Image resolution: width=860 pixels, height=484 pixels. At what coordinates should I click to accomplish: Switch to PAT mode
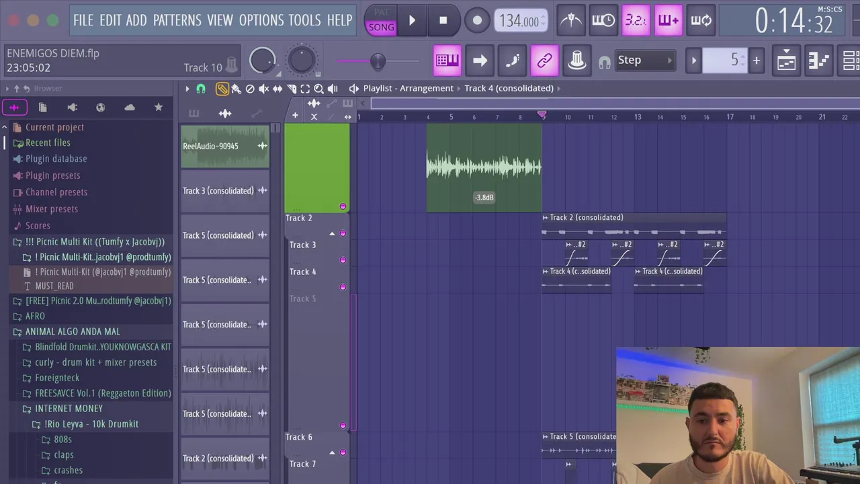(x=381, y=12)
